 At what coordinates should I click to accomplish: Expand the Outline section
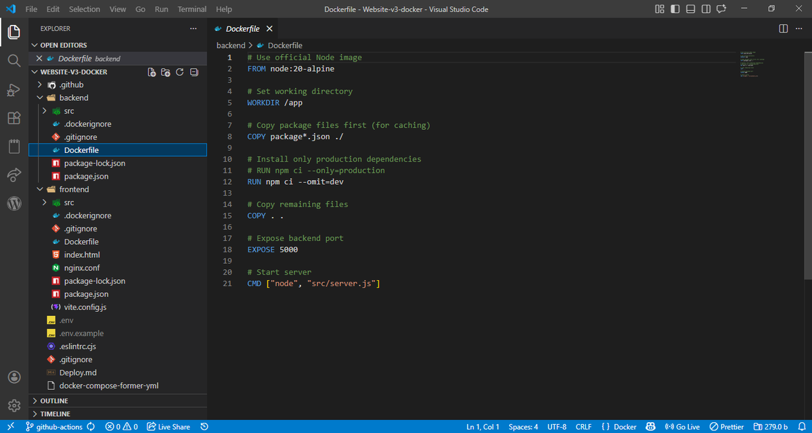click(118, 401)
